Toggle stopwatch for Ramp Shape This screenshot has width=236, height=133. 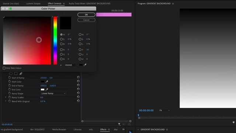10,93
